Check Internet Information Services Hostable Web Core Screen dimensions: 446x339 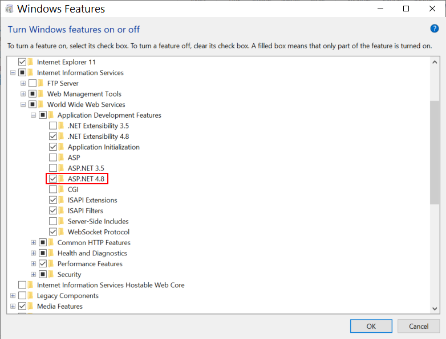pos(22,285)
